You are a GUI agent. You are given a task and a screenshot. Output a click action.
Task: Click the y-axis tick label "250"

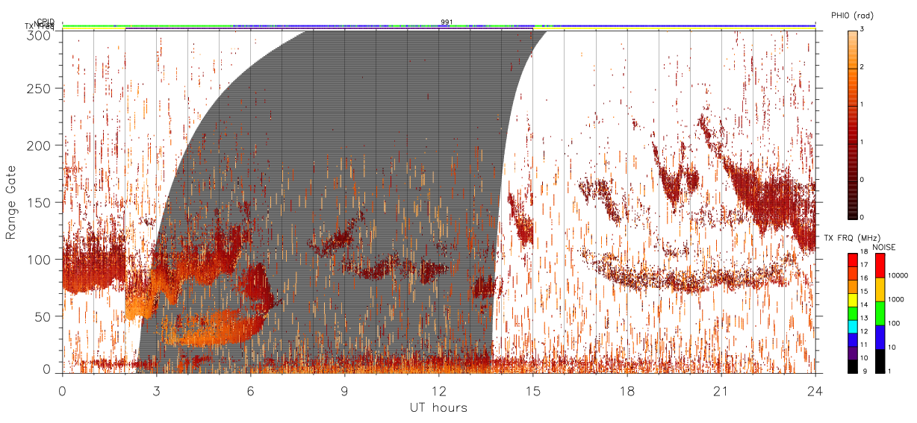coord(40,89)
